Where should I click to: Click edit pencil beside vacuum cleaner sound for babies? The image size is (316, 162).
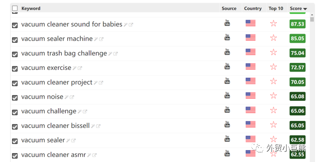(126, 24)
